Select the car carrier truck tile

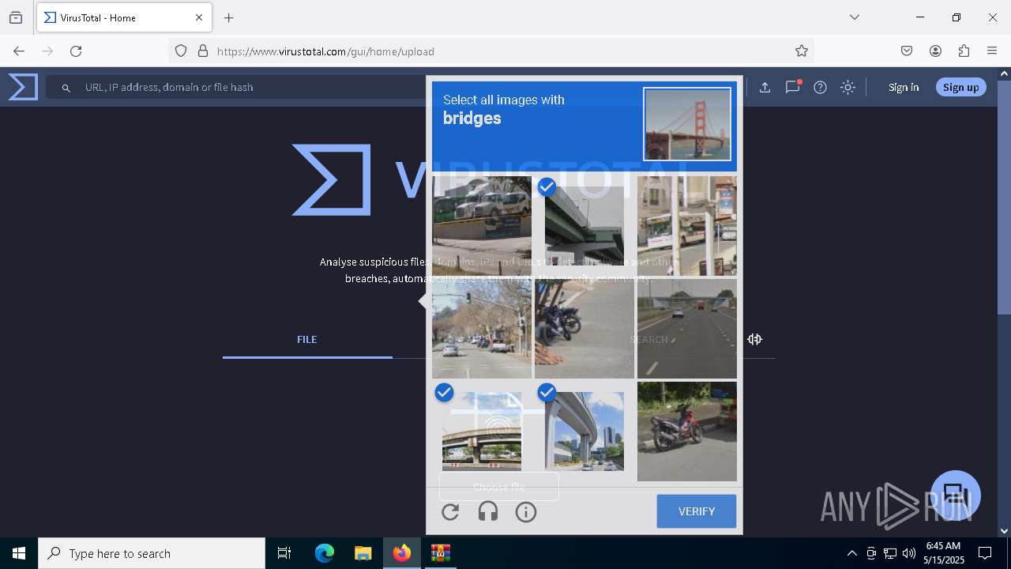point(482,226)
